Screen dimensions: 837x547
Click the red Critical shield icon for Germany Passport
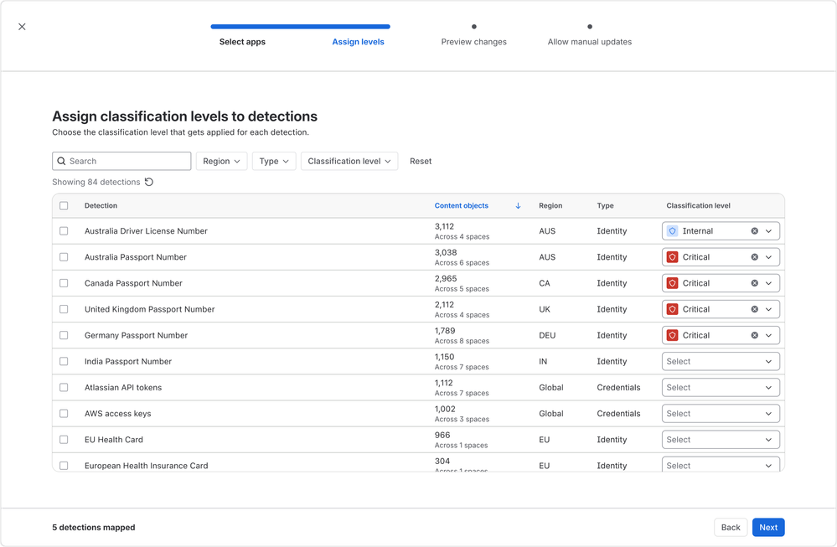[672, 335]
